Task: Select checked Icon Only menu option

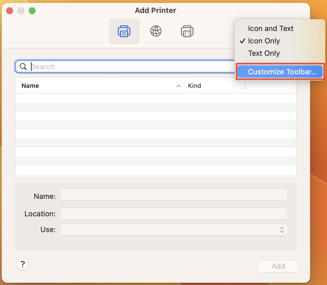Action: point(264,41)
